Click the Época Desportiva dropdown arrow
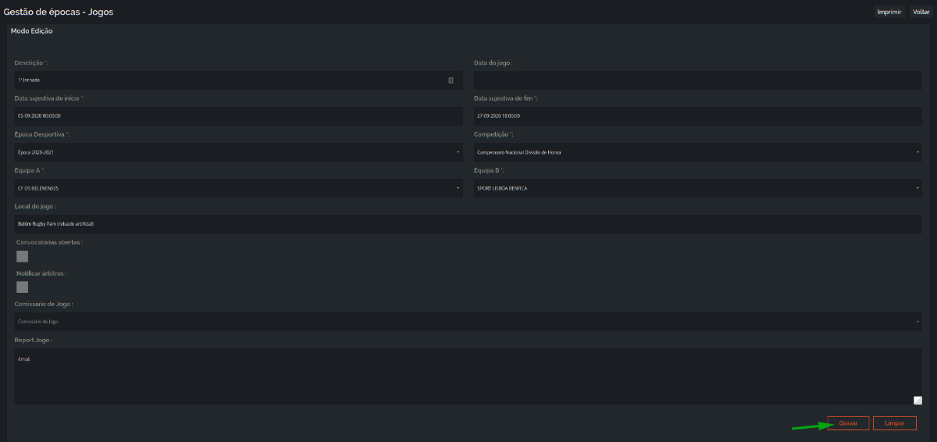 (458, 152)
